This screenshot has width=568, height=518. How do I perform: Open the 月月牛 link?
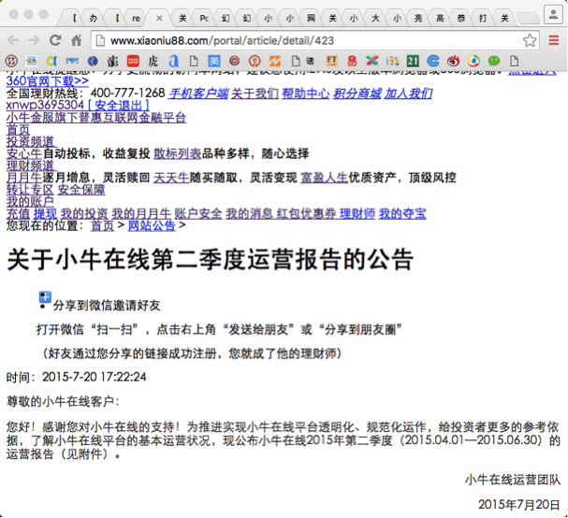pos(24,178)
